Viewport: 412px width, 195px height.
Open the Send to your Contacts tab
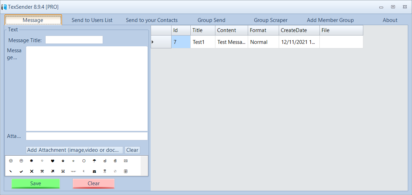click(152, 20)
